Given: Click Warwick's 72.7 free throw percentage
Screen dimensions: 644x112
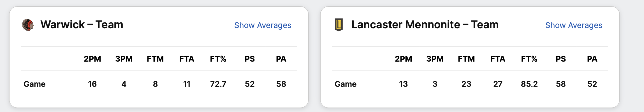Looking at the screenshot, I should pos(218,84).
